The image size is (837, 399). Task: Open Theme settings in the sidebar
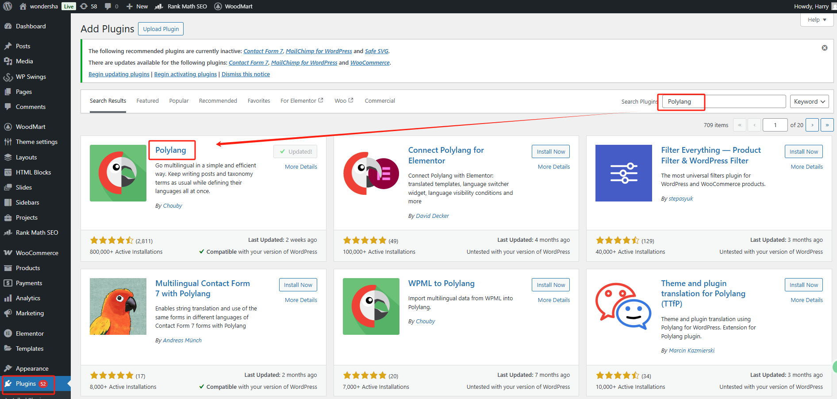click(36, 142)
